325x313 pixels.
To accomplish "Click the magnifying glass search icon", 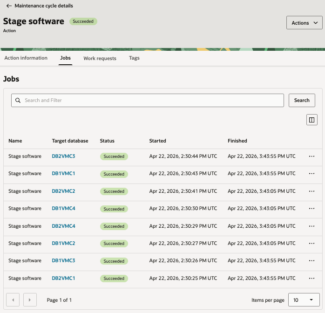I will (x=18, y=100).
